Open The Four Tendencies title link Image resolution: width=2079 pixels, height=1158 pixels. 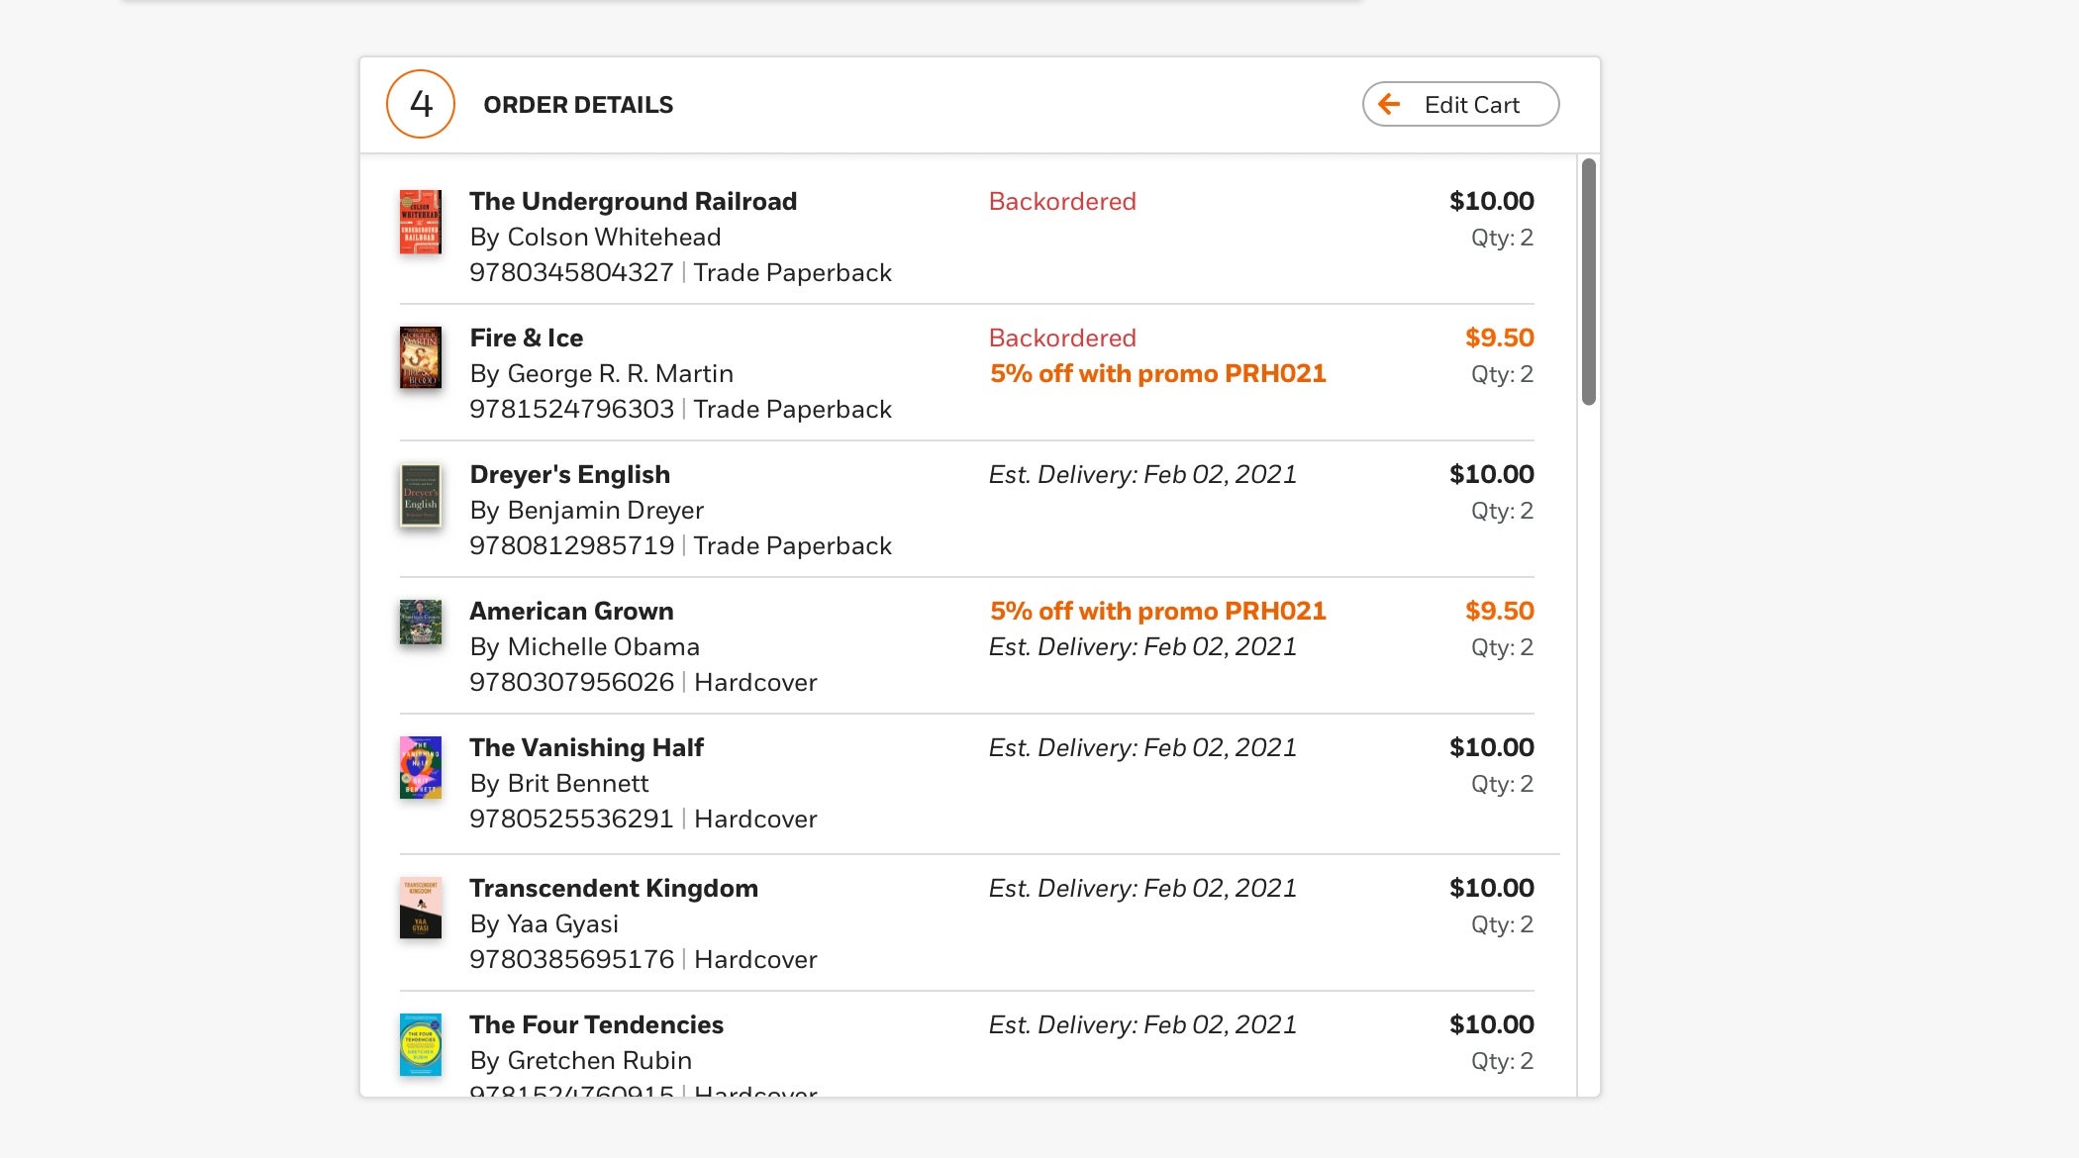point(597,1024)
